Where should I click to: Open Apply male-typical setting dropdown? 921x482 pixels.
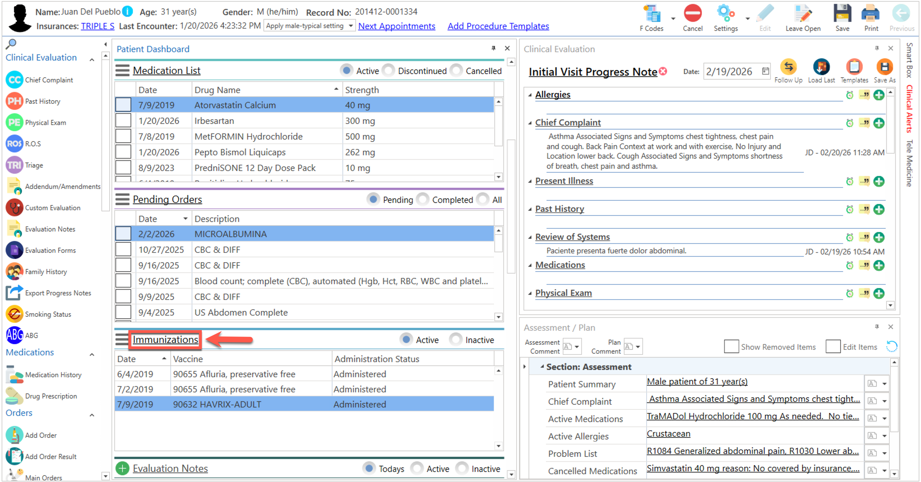[351, 26]
